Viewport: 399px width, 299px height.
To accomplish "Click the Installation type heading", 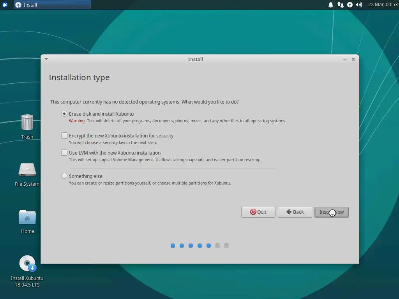I will coord(79,77).
